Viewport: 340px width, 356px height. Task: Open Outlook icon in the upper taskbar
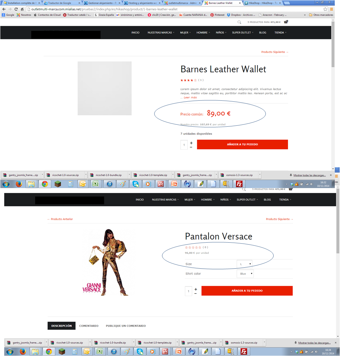83,184
